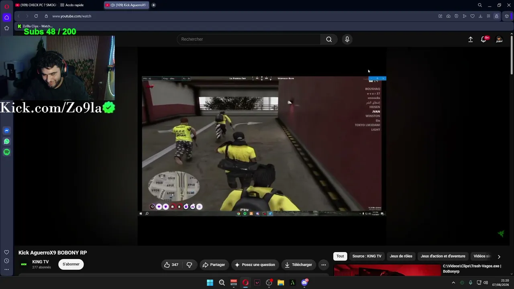This screenshot has width=514, height=289.
Task: Go forward to the next page
Action: (x=27, y=16)
